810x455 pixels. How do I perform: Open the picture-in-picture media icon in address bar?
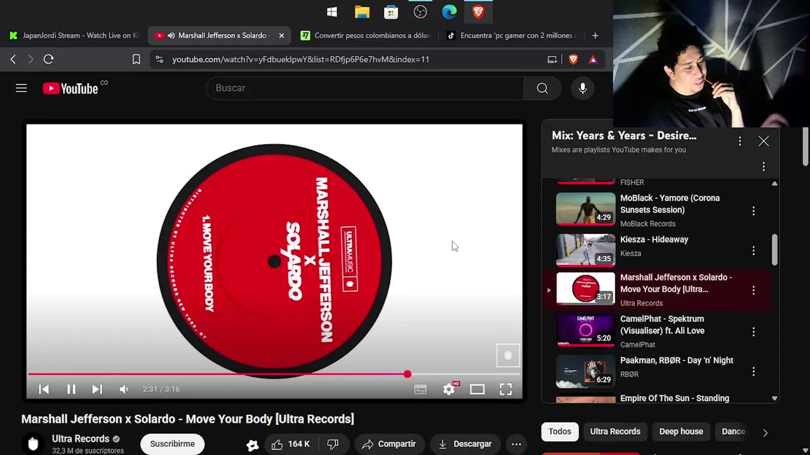click(552, 59)
